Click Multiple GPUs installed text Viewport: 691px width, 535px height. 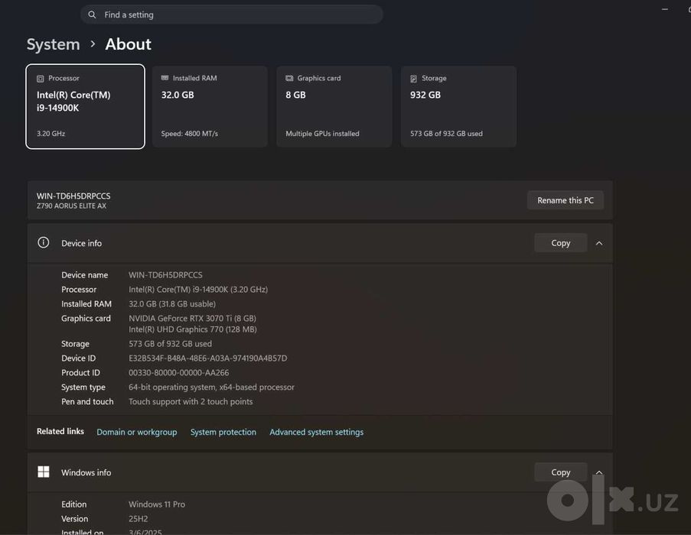click(322, 133)
